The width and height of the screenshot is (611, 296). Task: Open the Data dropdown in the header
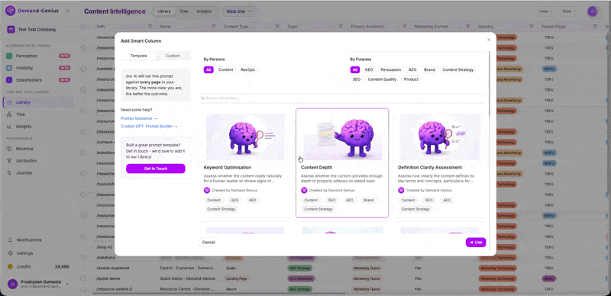(569, 11)
